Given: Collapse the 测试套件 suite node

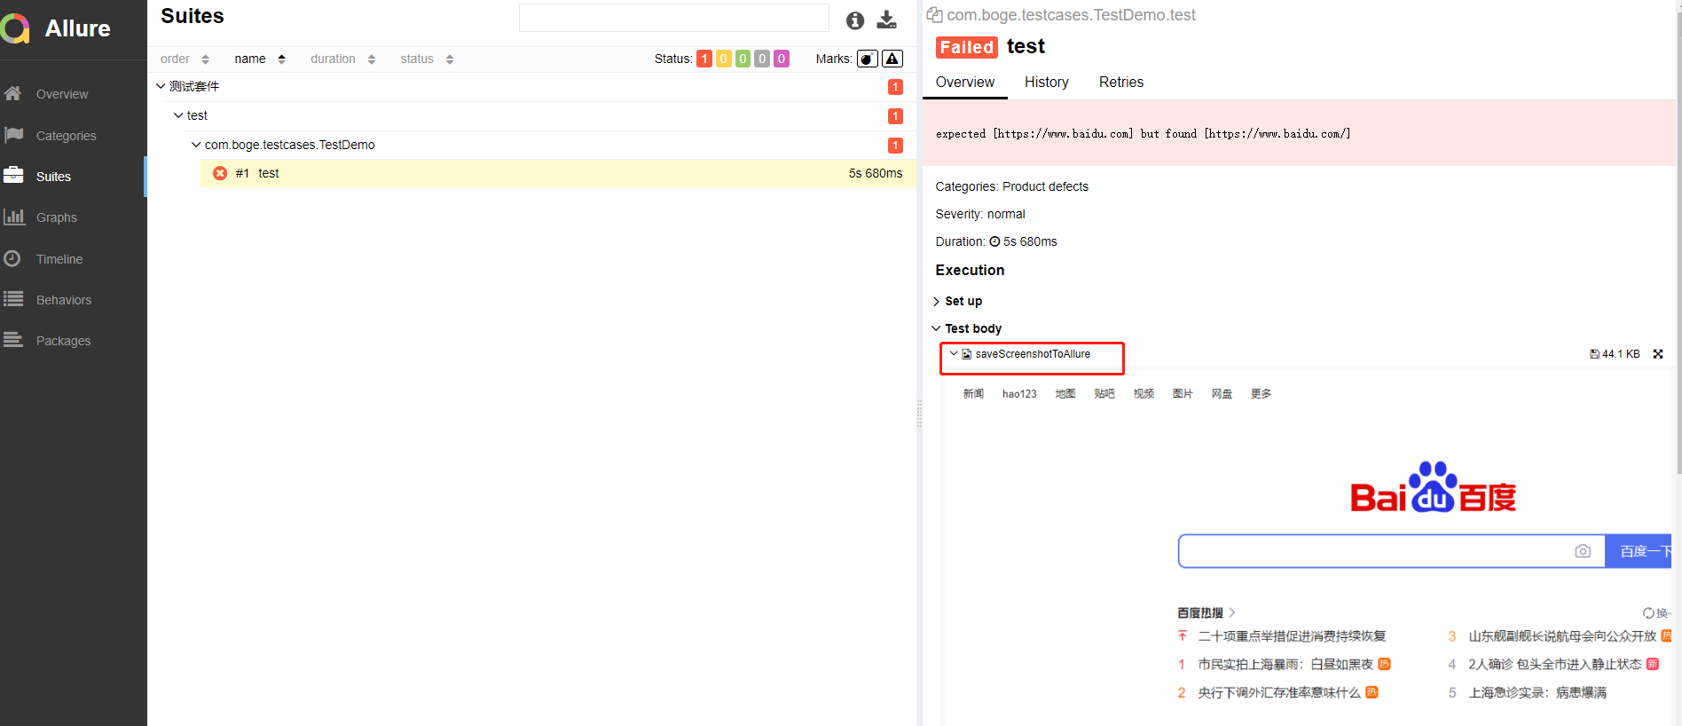Looking at the screenshot, I should pyautogui.click(x=161, y=86).
